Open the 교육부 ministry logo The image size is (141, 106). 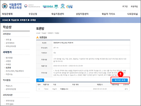(32, 6)
